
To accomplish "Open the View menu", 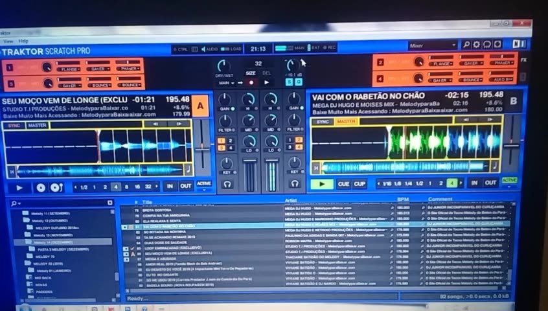I will click(8, 41).
